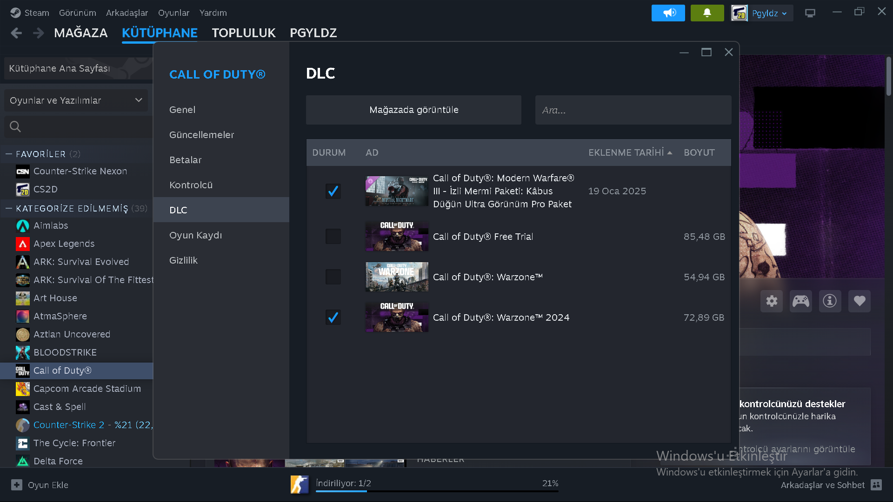
Task: Collapse the FAVORİLER category
Action: (x=8, y=154)
